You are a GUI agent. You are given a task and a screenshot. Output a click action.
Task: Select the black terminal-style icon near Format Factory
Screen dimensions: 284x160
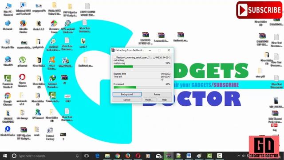tap(63, 136)
